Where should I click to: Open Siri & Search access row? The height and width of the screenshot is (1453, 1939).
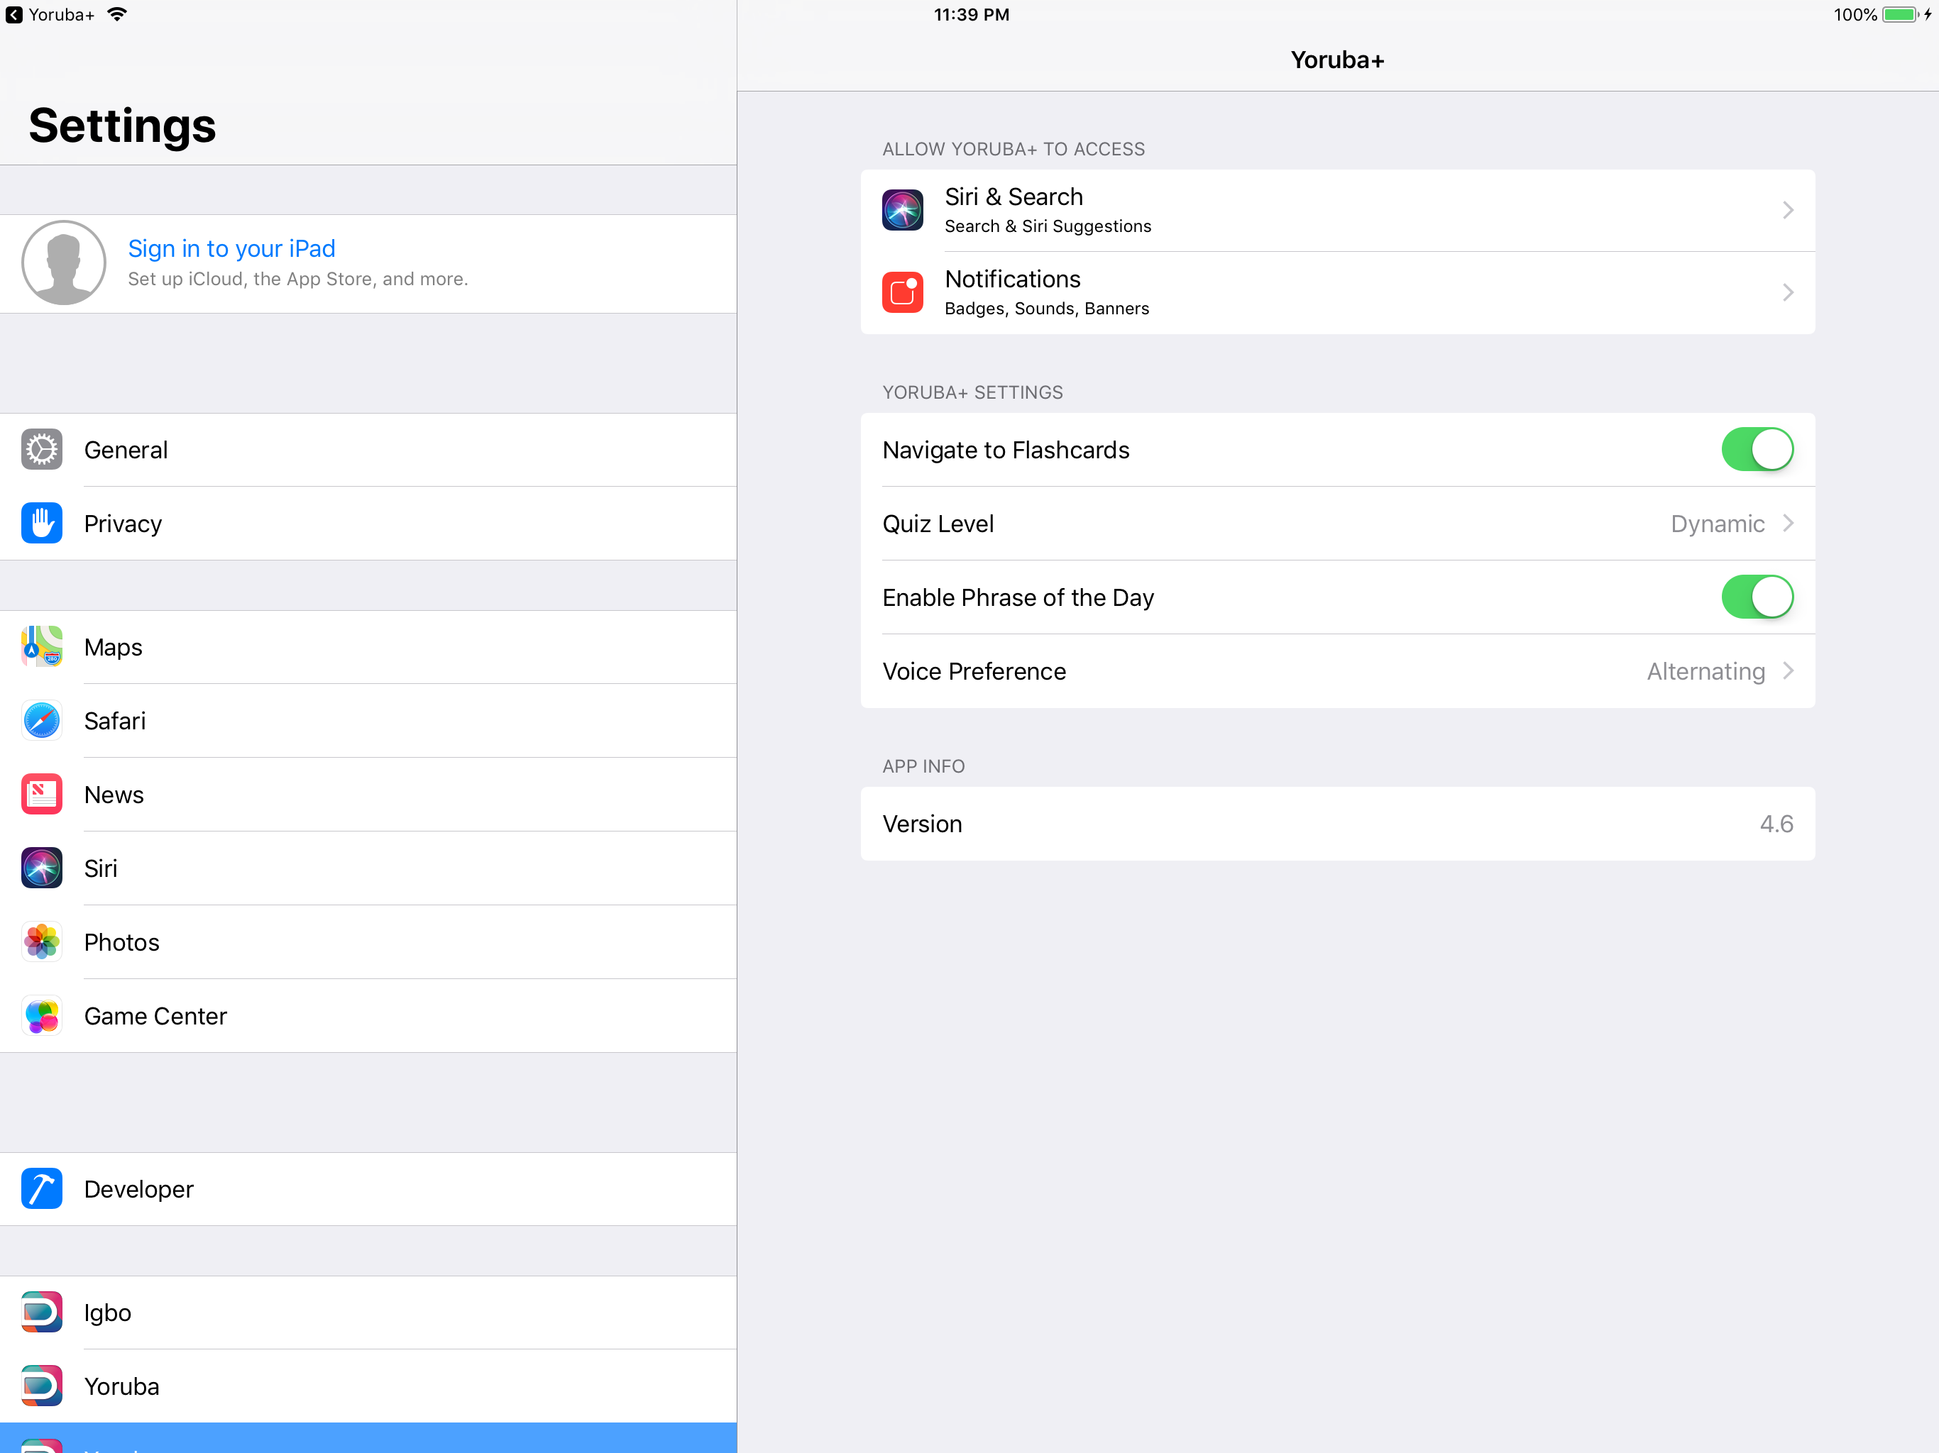[1338, 210]
